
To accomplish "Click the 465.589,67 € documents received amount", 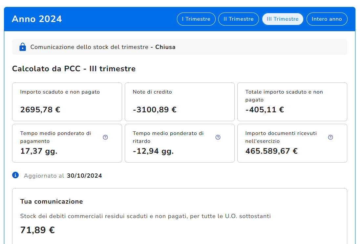I will tap(271, 151).
